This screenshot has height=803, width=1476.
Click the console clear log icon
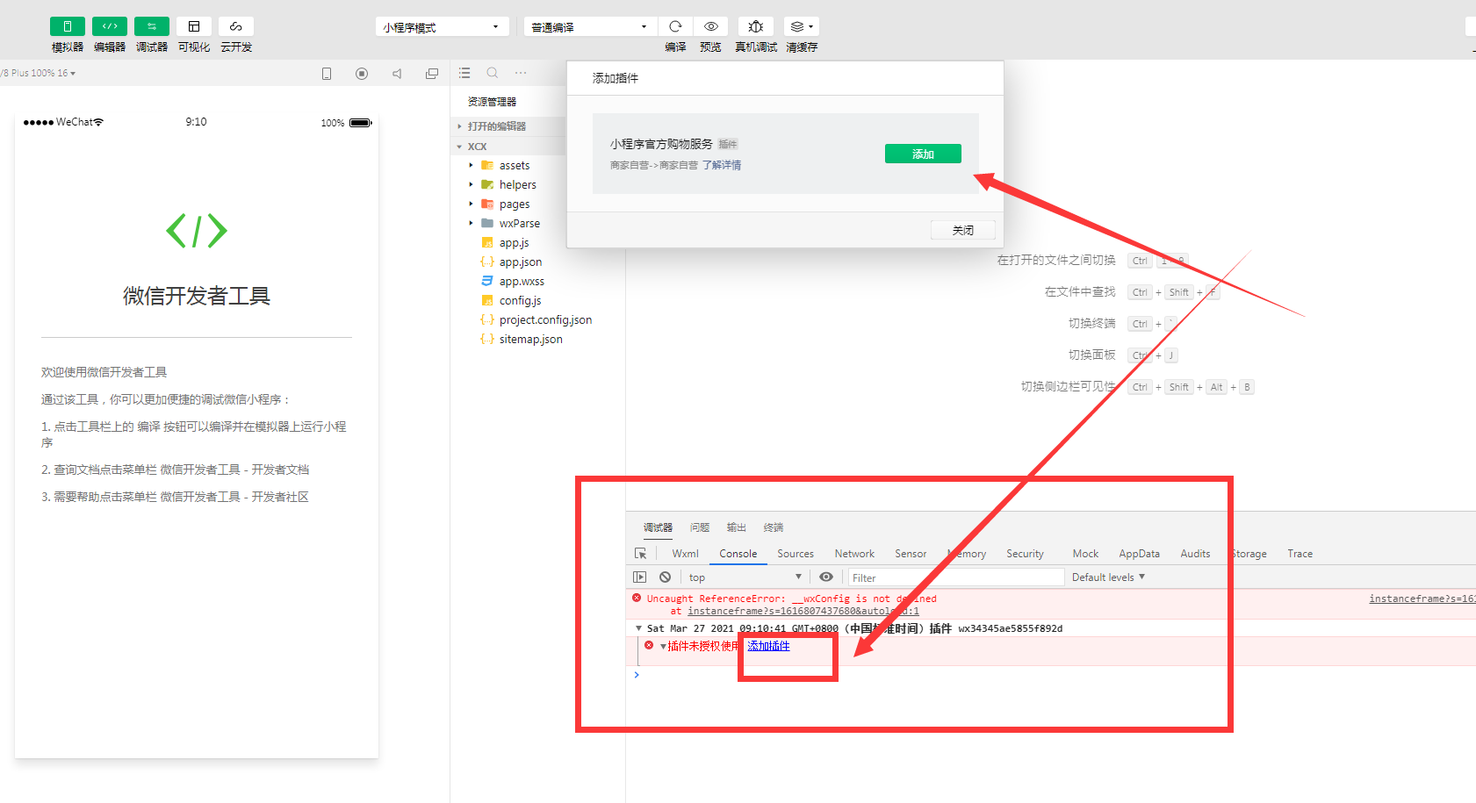click(x=665, y=577)
